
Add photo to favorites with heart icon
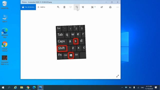(70, 7)
